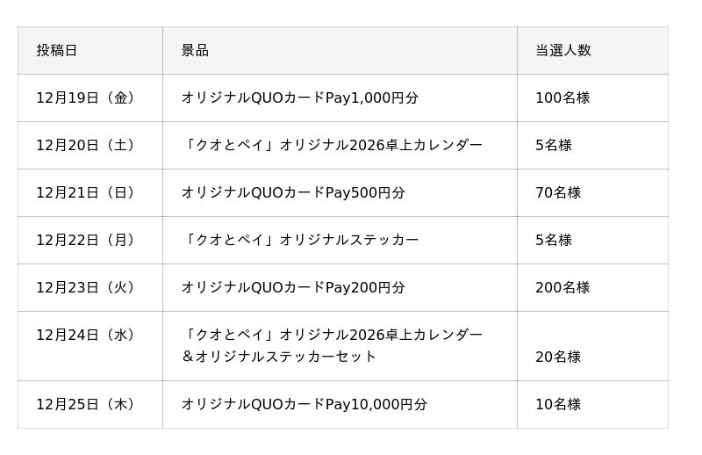Viewport: 702px width, 455px height.
Task: Click the QUOカードPay200円分 prize text
Action: 293,287
